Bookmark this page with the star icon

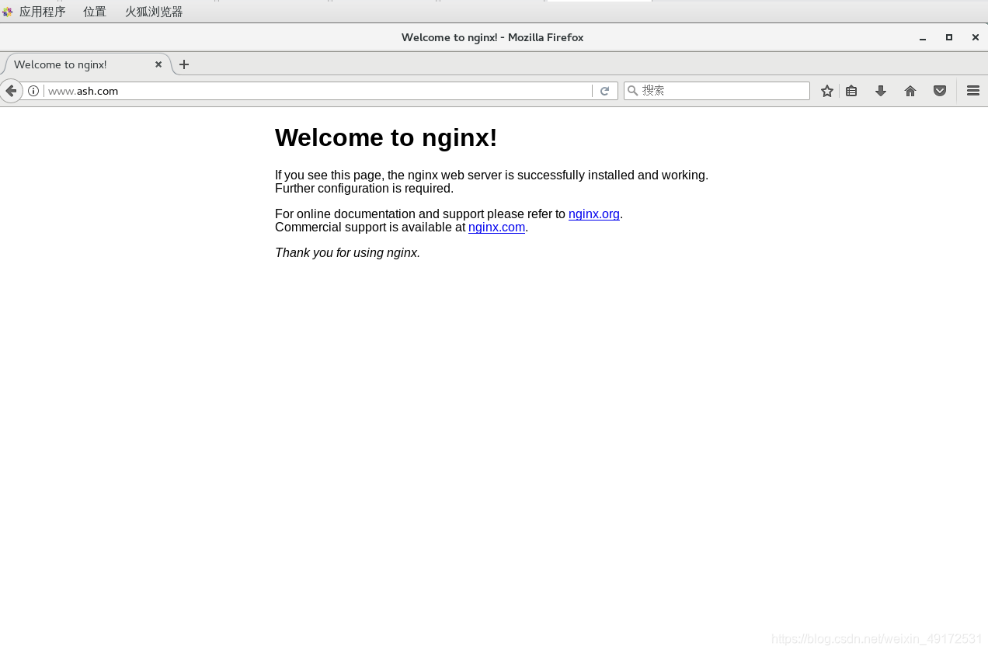(x=827, y=91)
